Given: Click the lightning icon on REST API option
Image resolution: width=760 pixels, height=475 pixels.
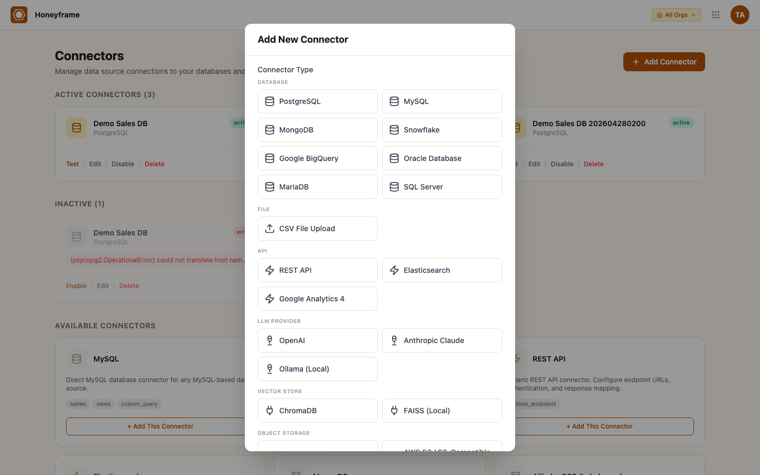Looking at the screenshot, I should (270, 270).
